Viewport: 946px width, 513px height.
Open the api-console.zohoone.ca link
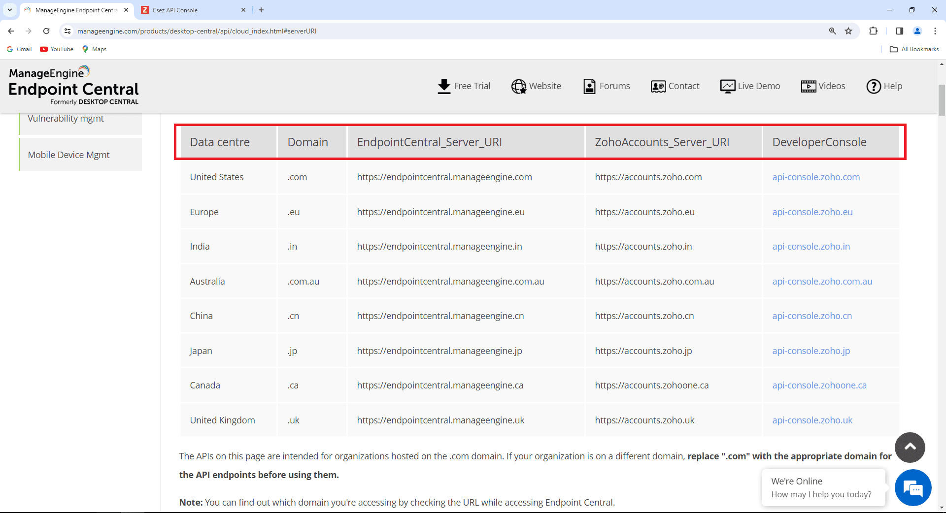click(x=819, y=385)
